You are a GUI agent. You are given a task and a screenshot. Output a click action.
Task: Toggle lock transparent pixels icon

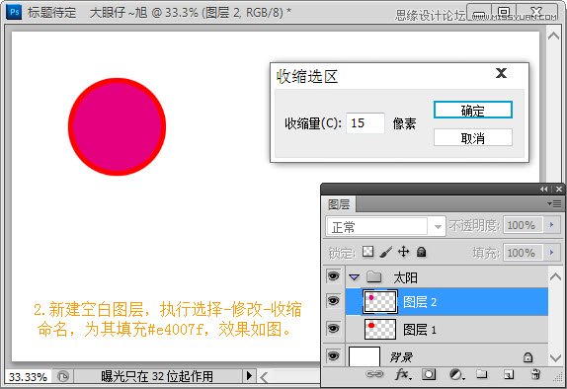pos(367,251)
